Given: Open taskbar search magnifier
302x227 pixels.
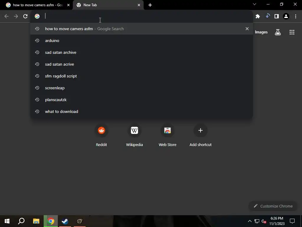Looking at the screenshot, I should [21, 221].
